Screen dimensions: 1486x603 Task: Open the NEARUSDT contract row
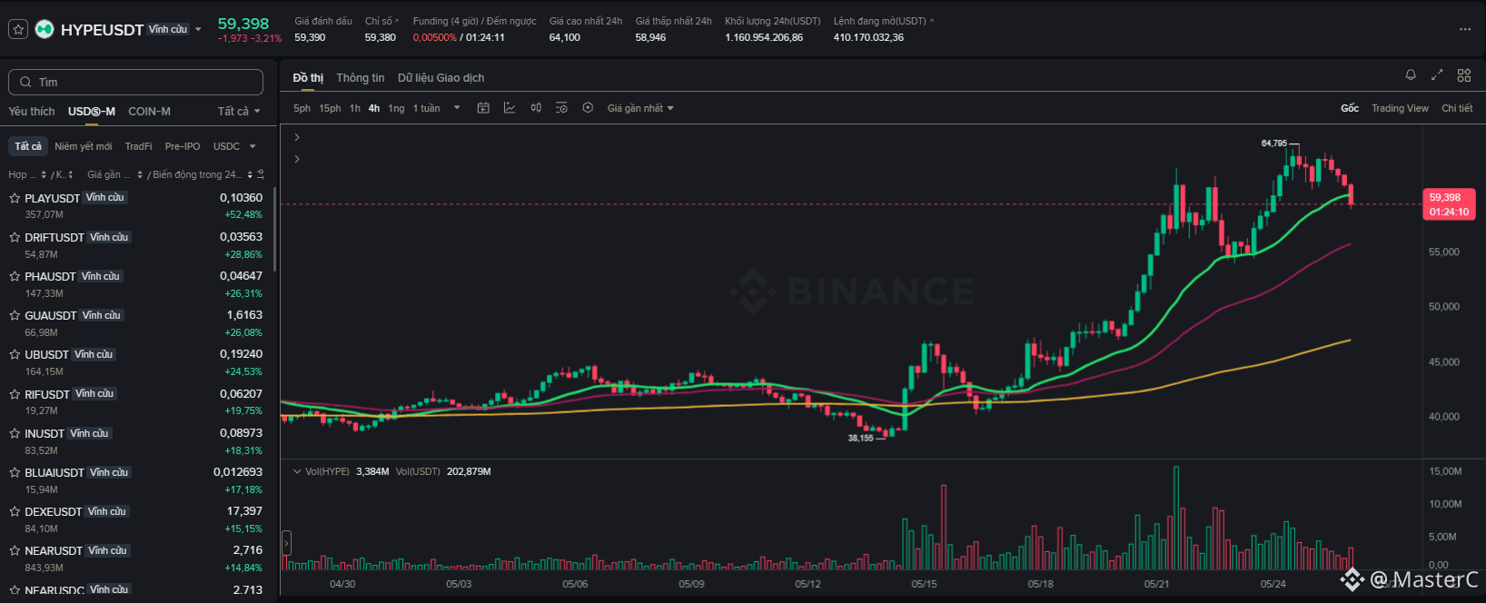pyautogui.click(x=136, y=559)
